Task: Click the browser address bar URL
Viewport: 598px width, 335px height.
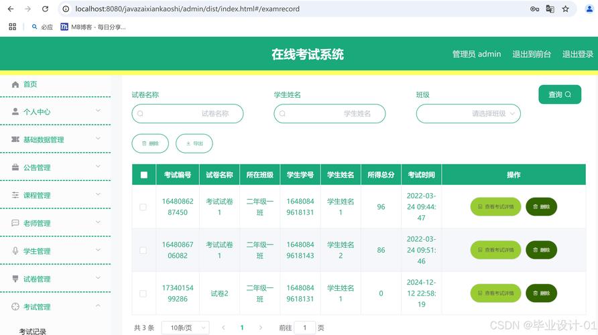Action: [x=187, y=9]
